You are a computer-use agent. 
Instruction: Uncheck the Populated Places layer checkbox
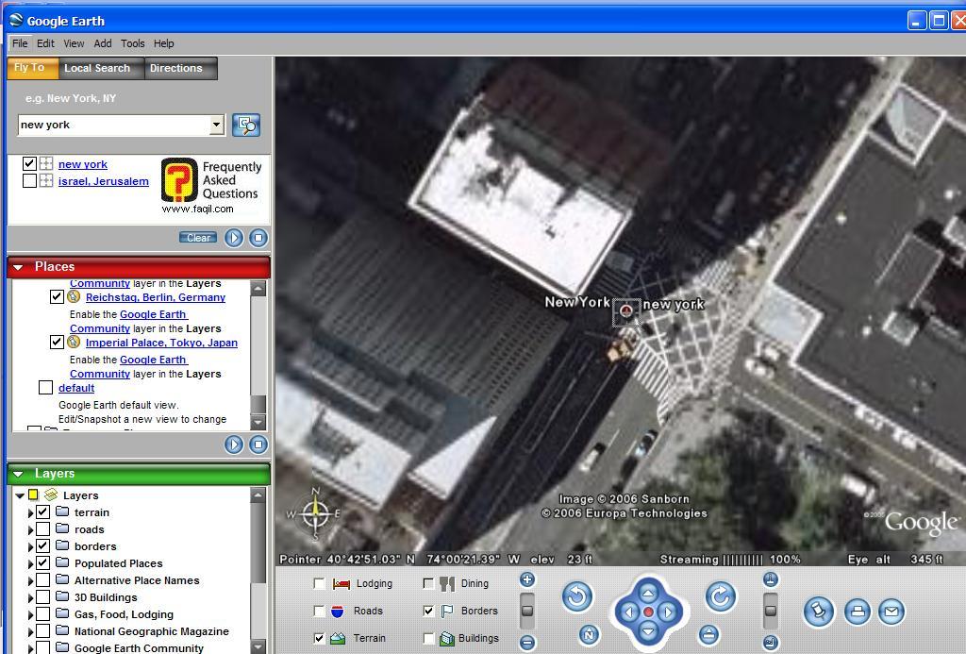click(42, 562)
